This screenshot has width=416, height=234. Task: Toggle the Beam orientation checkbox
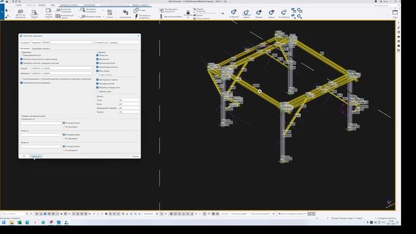pyautogui.click(x=97, y=63)
